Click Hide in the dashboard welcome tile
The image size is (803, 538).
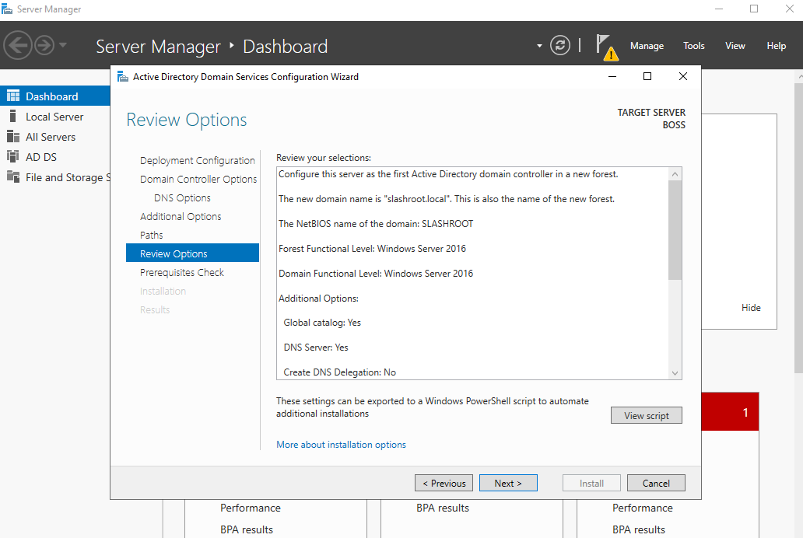point(751,308)
